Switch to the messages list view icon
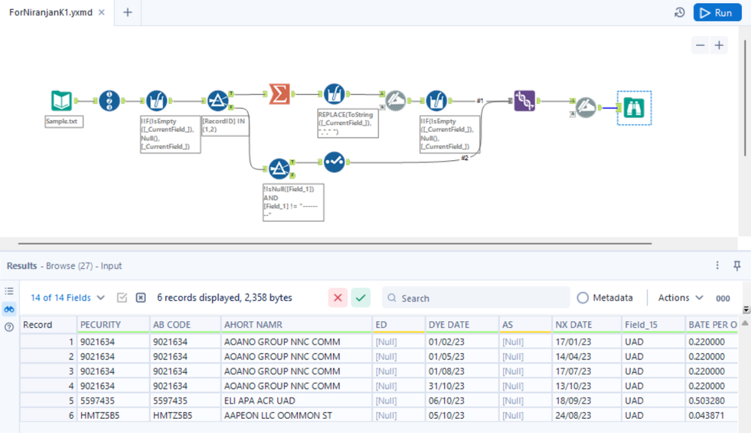The image size is (751, 433). (x=9, y=291)
